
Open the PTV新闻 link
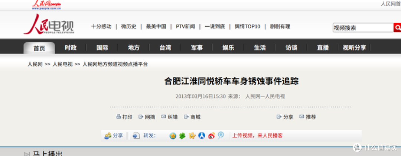[185, 27]
